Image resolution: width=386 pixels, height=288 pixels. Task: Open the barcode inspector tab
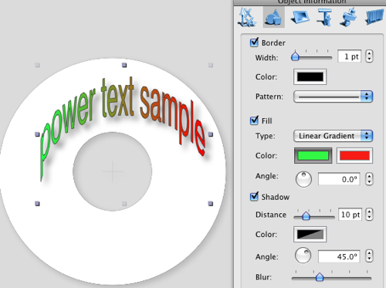(374, 17)
